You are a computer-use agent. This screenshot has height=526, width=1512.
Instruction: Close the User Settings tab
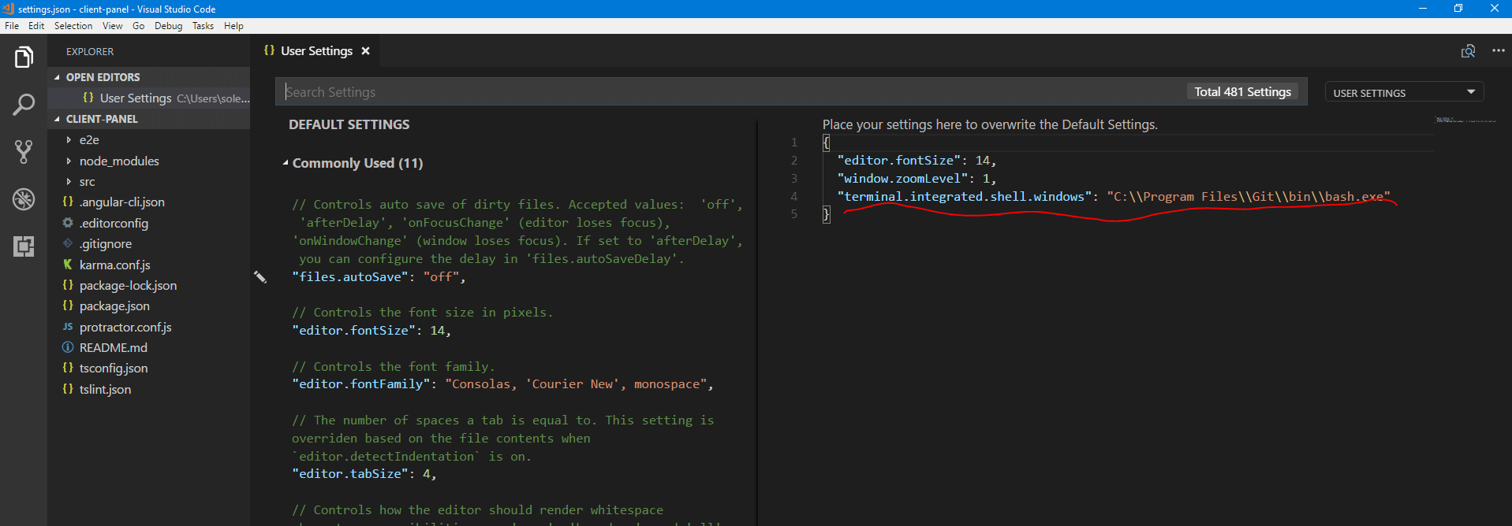pos(365,51)
